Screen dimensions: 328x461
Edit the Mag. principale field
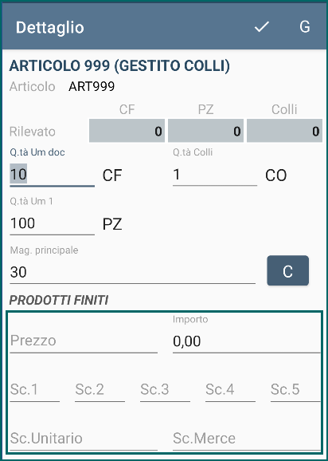[x=132, y=272]
